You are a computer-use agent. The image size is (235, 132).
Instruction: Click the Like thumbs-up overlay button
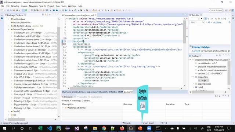(142, 106)
